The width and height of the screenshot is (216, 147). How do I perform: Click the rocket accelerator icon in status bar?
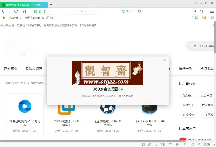pos(149,145)
